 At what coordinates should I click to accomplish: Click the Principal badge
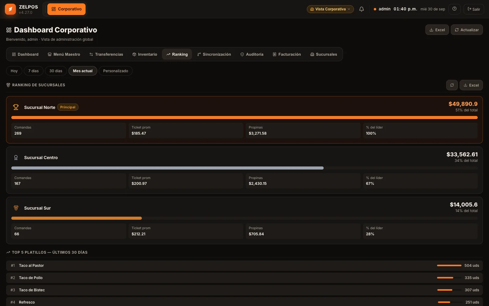click(68, 107)
